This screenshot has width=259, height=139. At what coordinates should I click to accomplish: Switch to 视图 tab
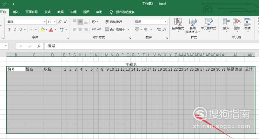pos(86,12)
